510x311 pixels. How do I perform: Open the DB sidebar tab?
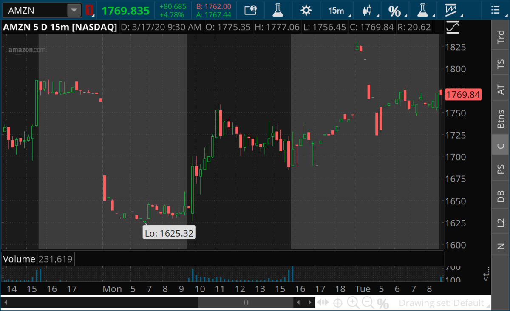501,195
